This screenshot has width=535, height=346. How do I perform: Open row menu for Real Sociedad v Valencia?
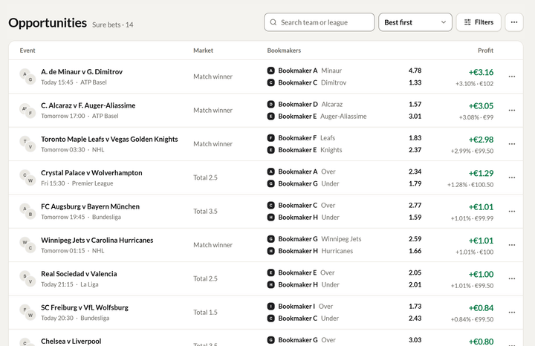[x=511, y=278]
